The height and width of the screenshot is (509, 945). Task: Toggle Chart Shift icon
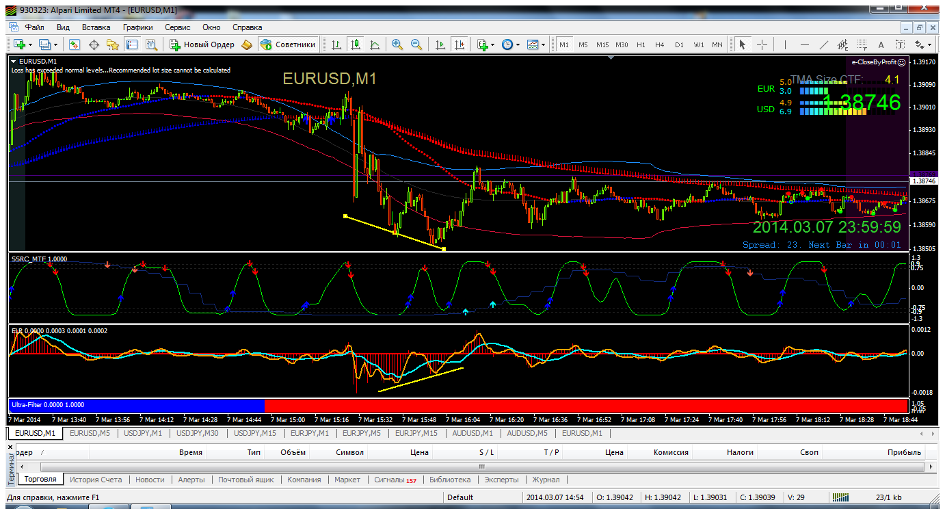point(460,44)
